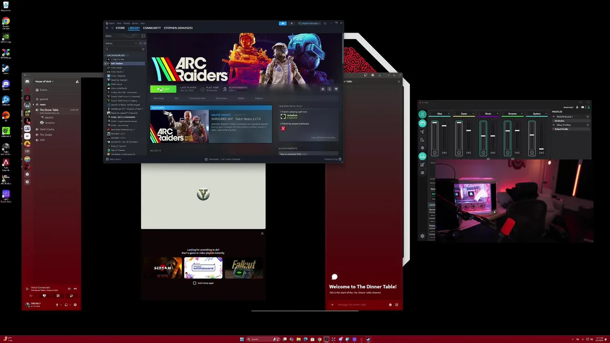Screen dimensions: 610x343
Task: Join the AFK voice channel
Action: pos(42,140)
